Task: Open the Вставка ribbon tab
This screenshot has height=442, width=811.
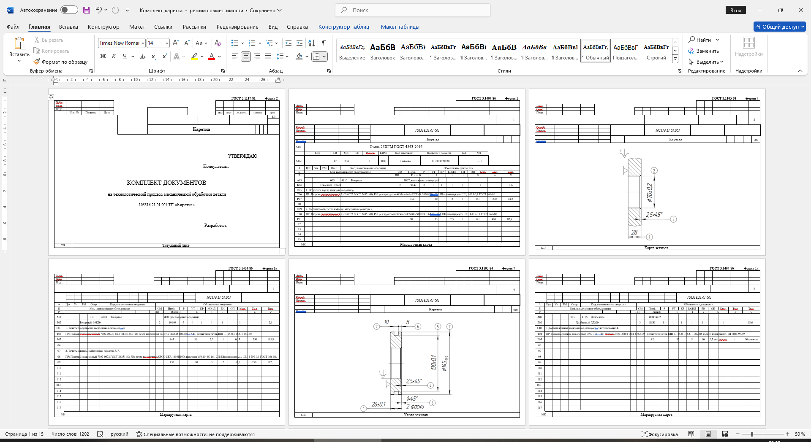Action: point(68,27)
